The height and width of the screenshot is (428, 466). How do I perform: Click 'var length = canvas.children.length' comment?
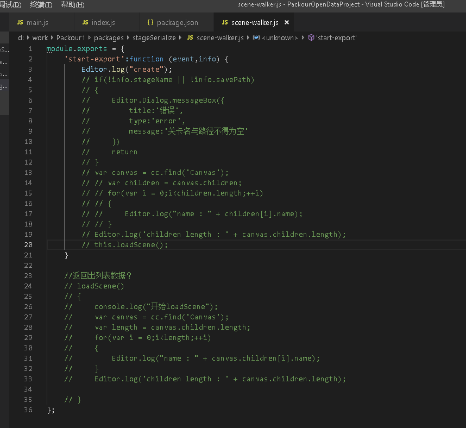172,327
